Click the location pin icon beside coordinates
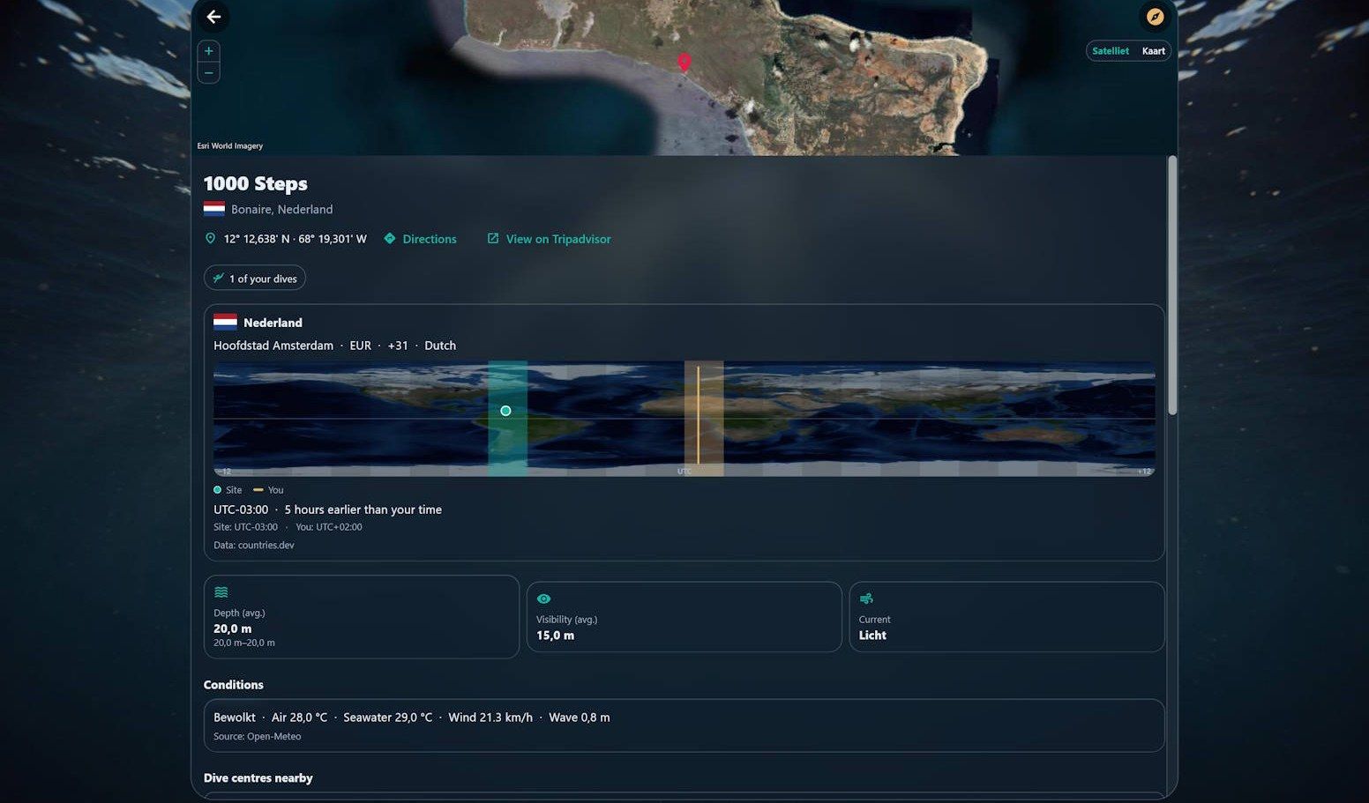Image resolution: width=1369 pixels, height=803 pixels. tap(210, 239)
